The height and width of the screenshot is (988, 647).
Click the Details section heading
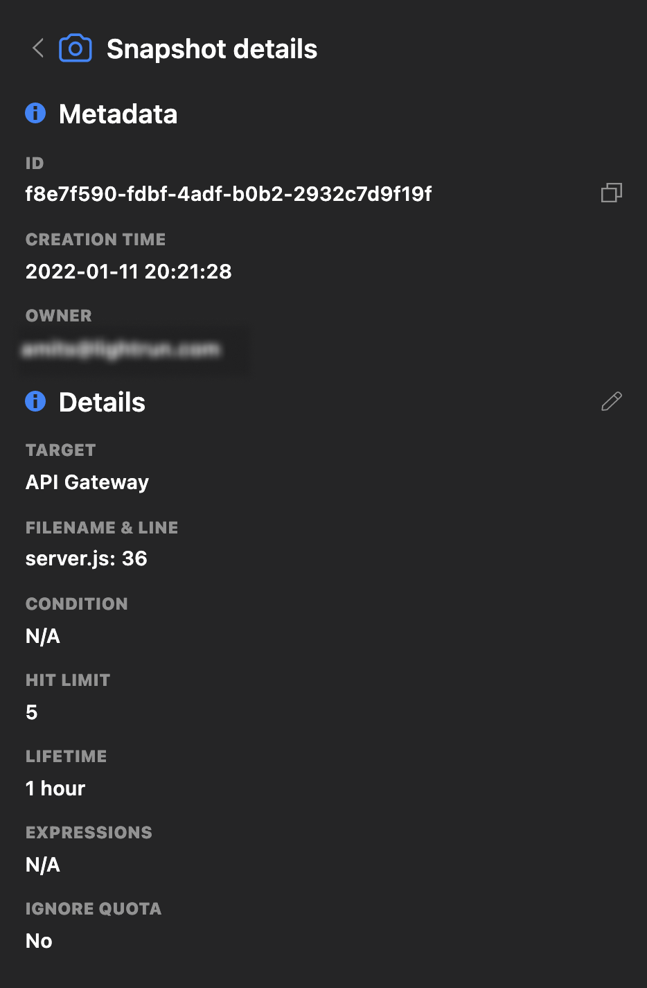102,403
